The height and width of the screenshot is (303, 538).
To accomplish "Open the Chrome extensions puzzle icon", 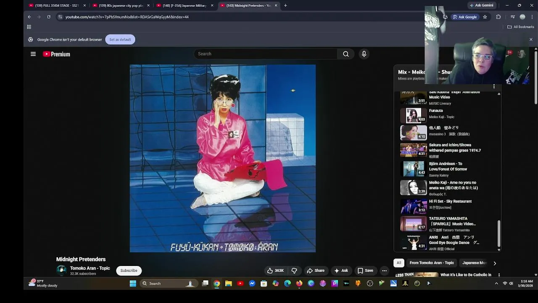I will pos(498,17).
